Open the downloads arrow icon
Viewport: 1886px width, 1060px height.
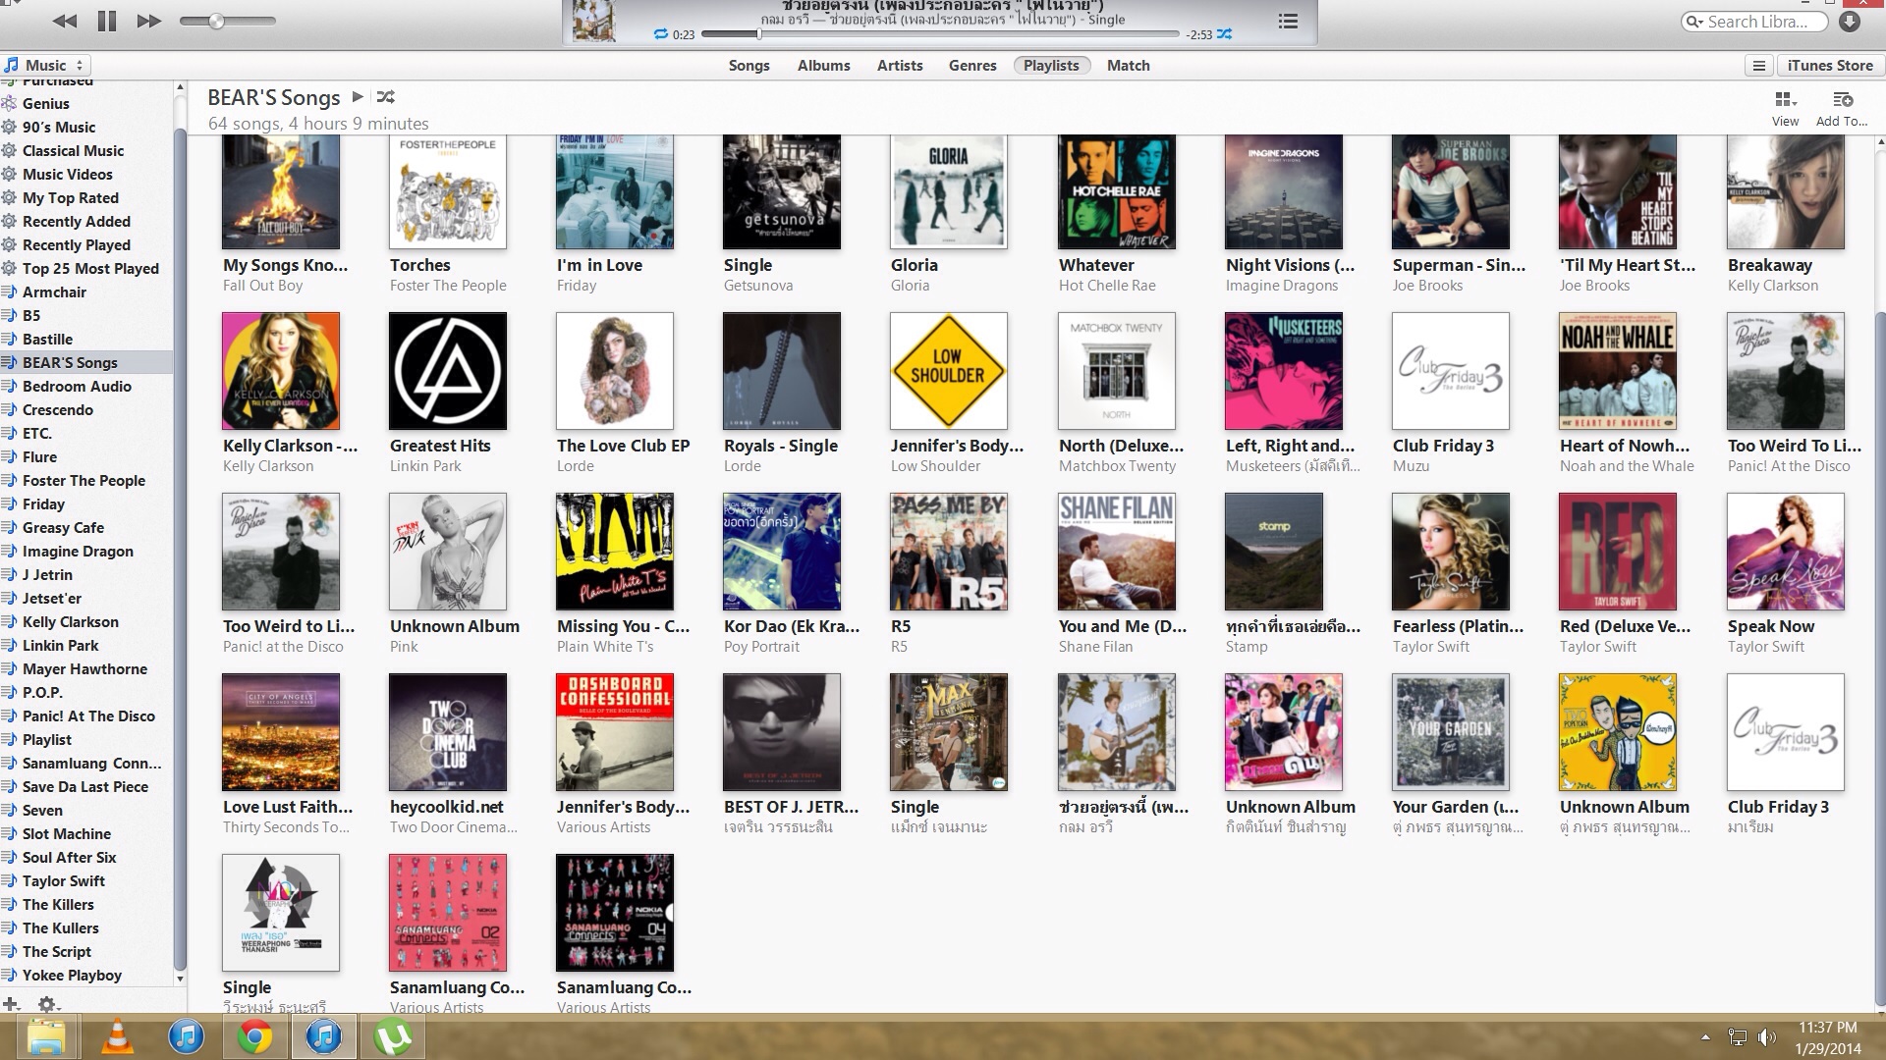point(1850,22)
